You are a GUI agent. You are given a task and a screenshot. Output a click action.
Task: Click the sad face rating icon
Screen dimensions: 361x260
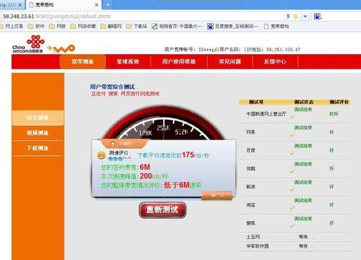click(101, 155)
